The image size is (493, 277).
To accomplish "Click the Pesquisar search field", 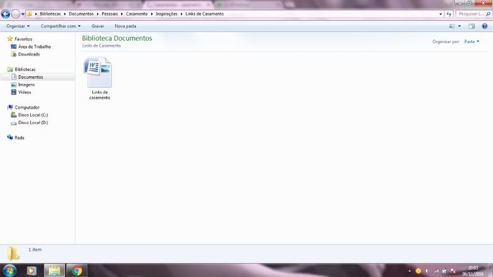I will coord(473,14).
